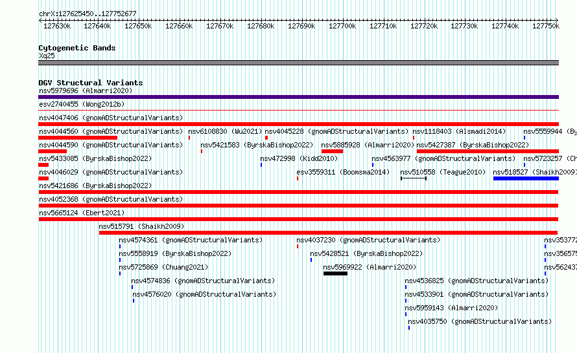
Task: Click the nsv5979696 (Almarri2020) variant label
Action: tap(86, 91)
